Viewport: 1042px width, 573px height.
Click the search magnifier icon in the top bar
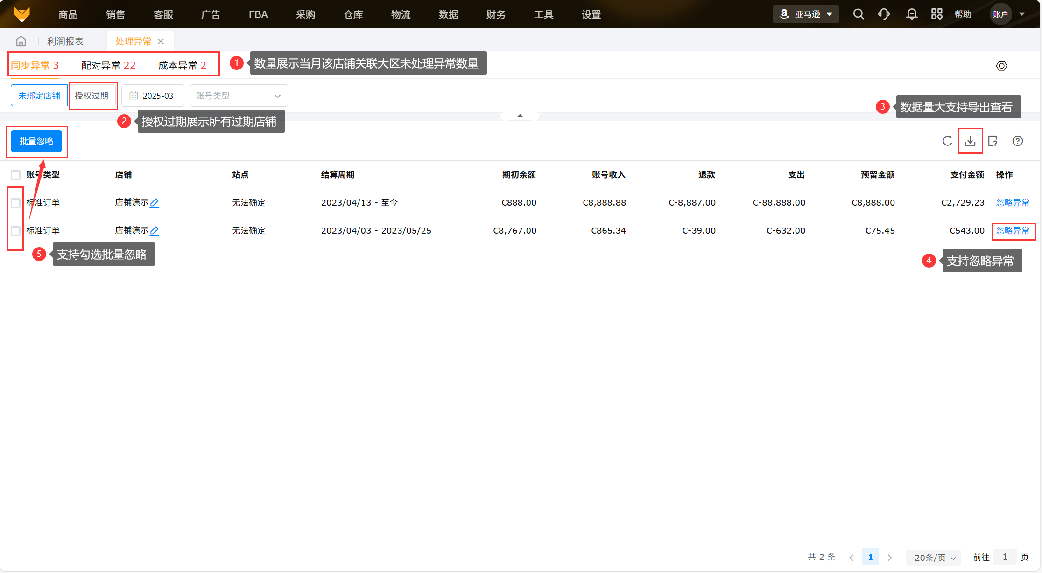tap(858, 14)
